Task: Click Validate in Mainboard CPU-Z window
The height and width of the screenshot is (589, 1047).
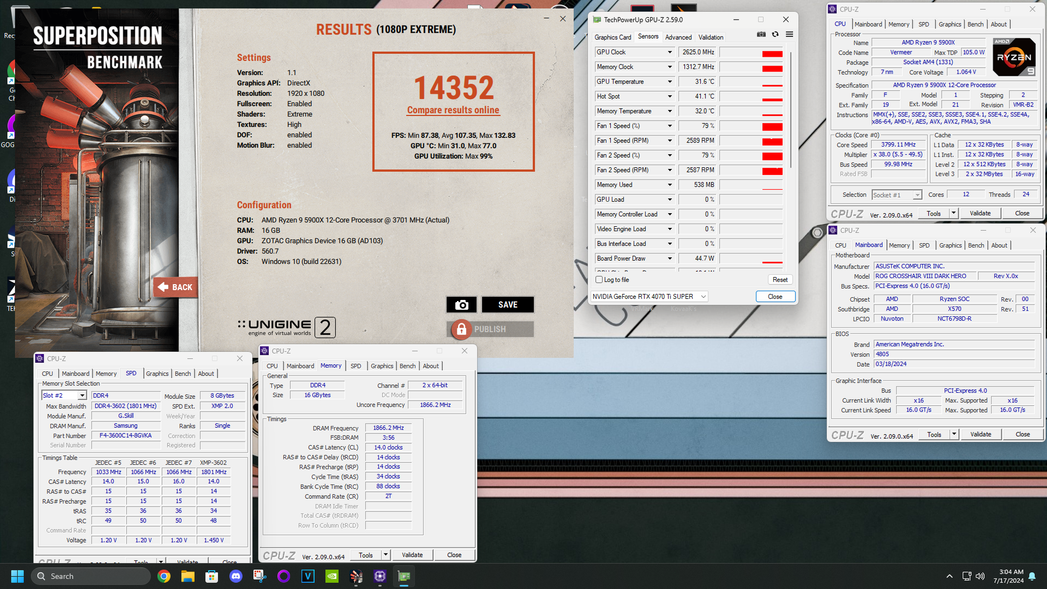Action: click(980, 434)
